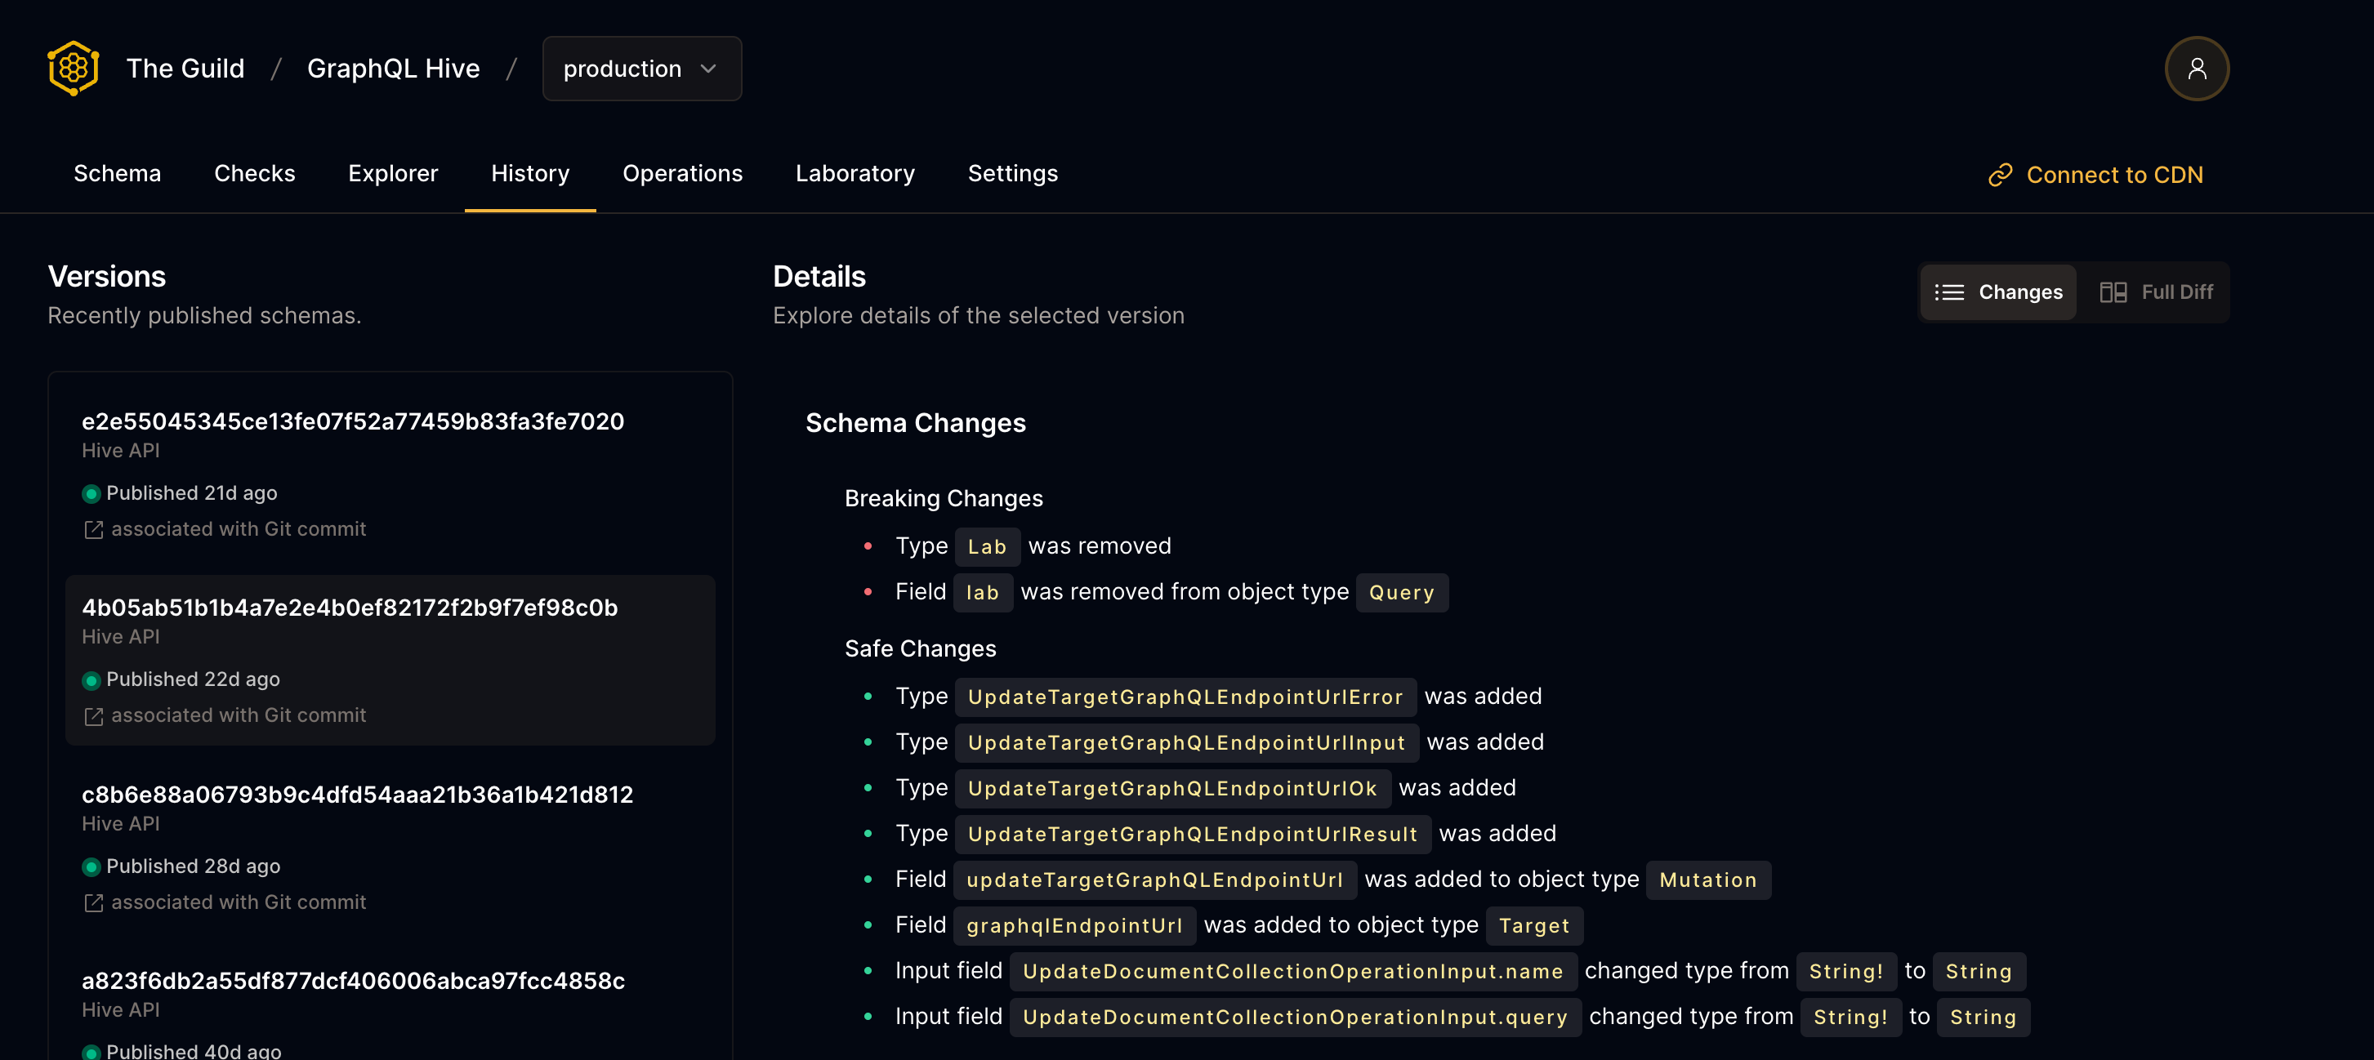Select Settings from navigation
The width and height of the screenshot is (2374, 1060).
[1013, 172]
